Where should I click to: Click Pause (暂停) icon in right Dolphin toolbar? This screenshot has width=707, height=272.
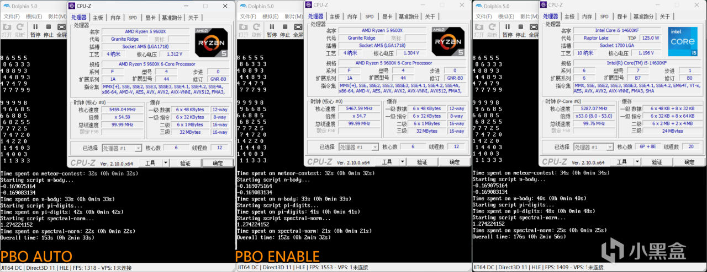[x=507, y=26]
